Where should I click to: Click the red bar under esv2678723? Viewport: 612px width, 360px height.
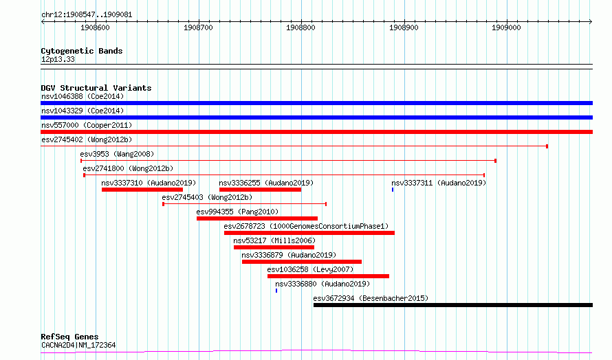[x=309, y=233]
